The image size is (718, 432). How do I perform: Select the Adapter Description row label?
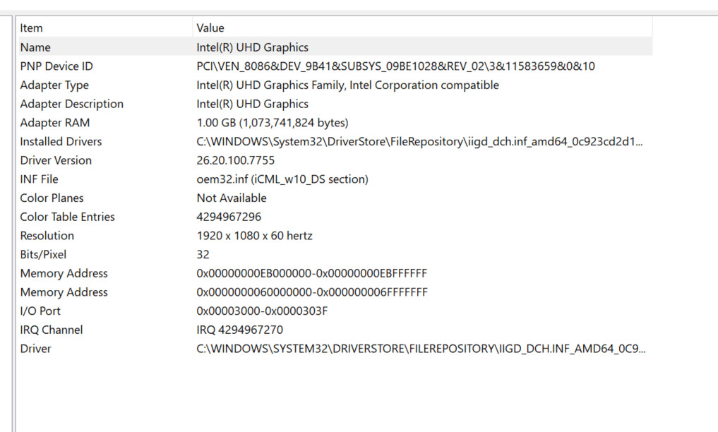click(72, 104)
